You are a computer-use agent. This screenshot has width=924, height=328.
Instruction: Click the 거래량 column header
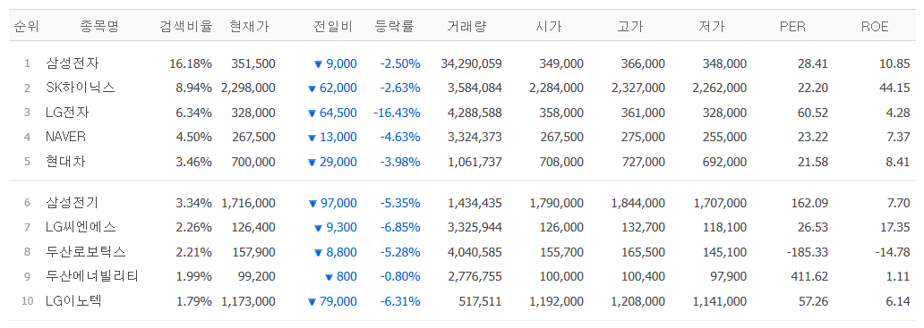pyautogui.click(x=466, y=27)
